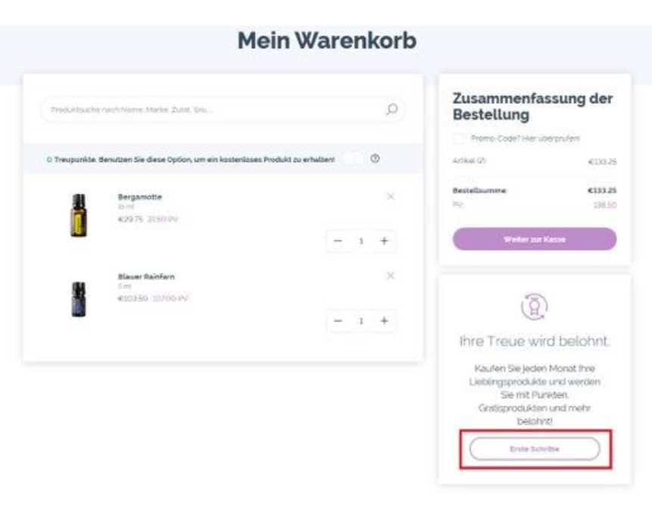Screen dimensions: 652x507
Task: Remove Blauer Rainfarn using its X icon
Action: coord(390,276)
